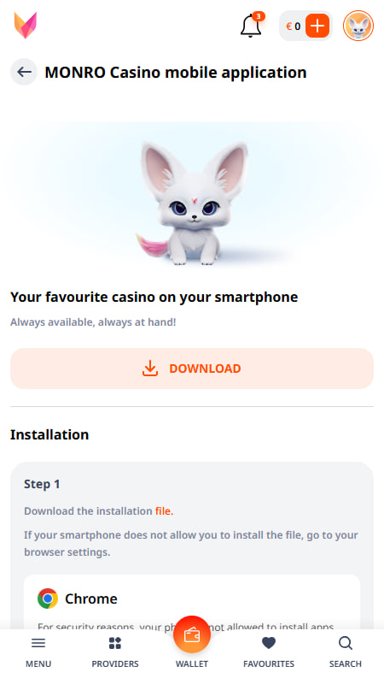Click the DOWNLOAD button
Image resolution: width=384 pixels, height=684 pixels.
point(192,369)
